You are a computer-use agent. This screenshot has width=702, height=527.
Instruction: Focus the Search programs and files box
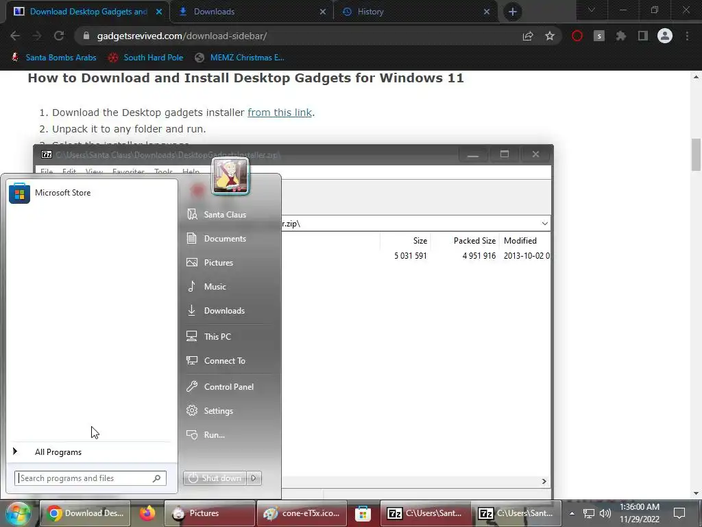pyautogui.click(x=90, y=478)
